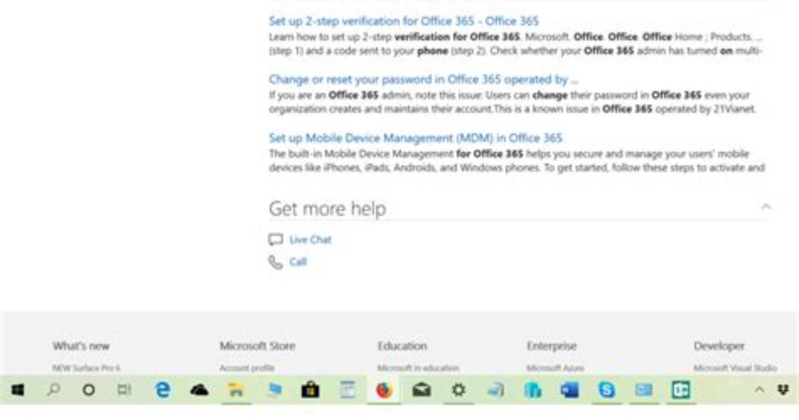The height and width of the screenshot is (420, 799).
Task: Click the 'Get more help' heading
Action: 327,208
